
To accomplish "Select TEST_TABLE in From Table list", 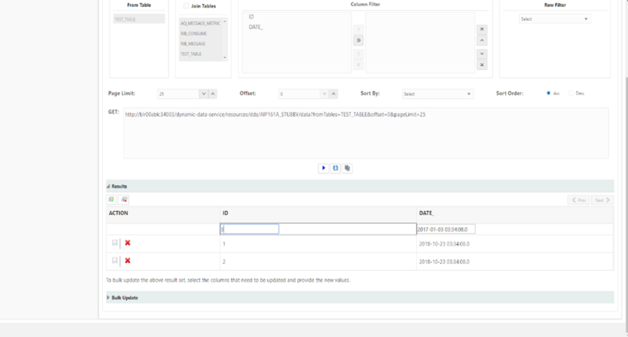I will tap(139, 19).
